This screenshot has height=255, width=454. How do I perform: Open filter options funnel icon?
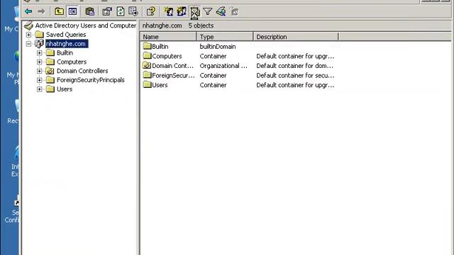coord(208,11)
